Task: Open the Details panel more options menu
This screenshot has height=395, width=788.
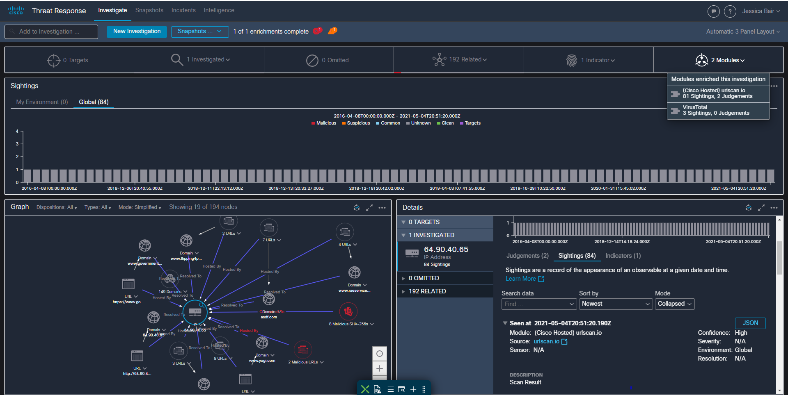Action: (774, 208)
